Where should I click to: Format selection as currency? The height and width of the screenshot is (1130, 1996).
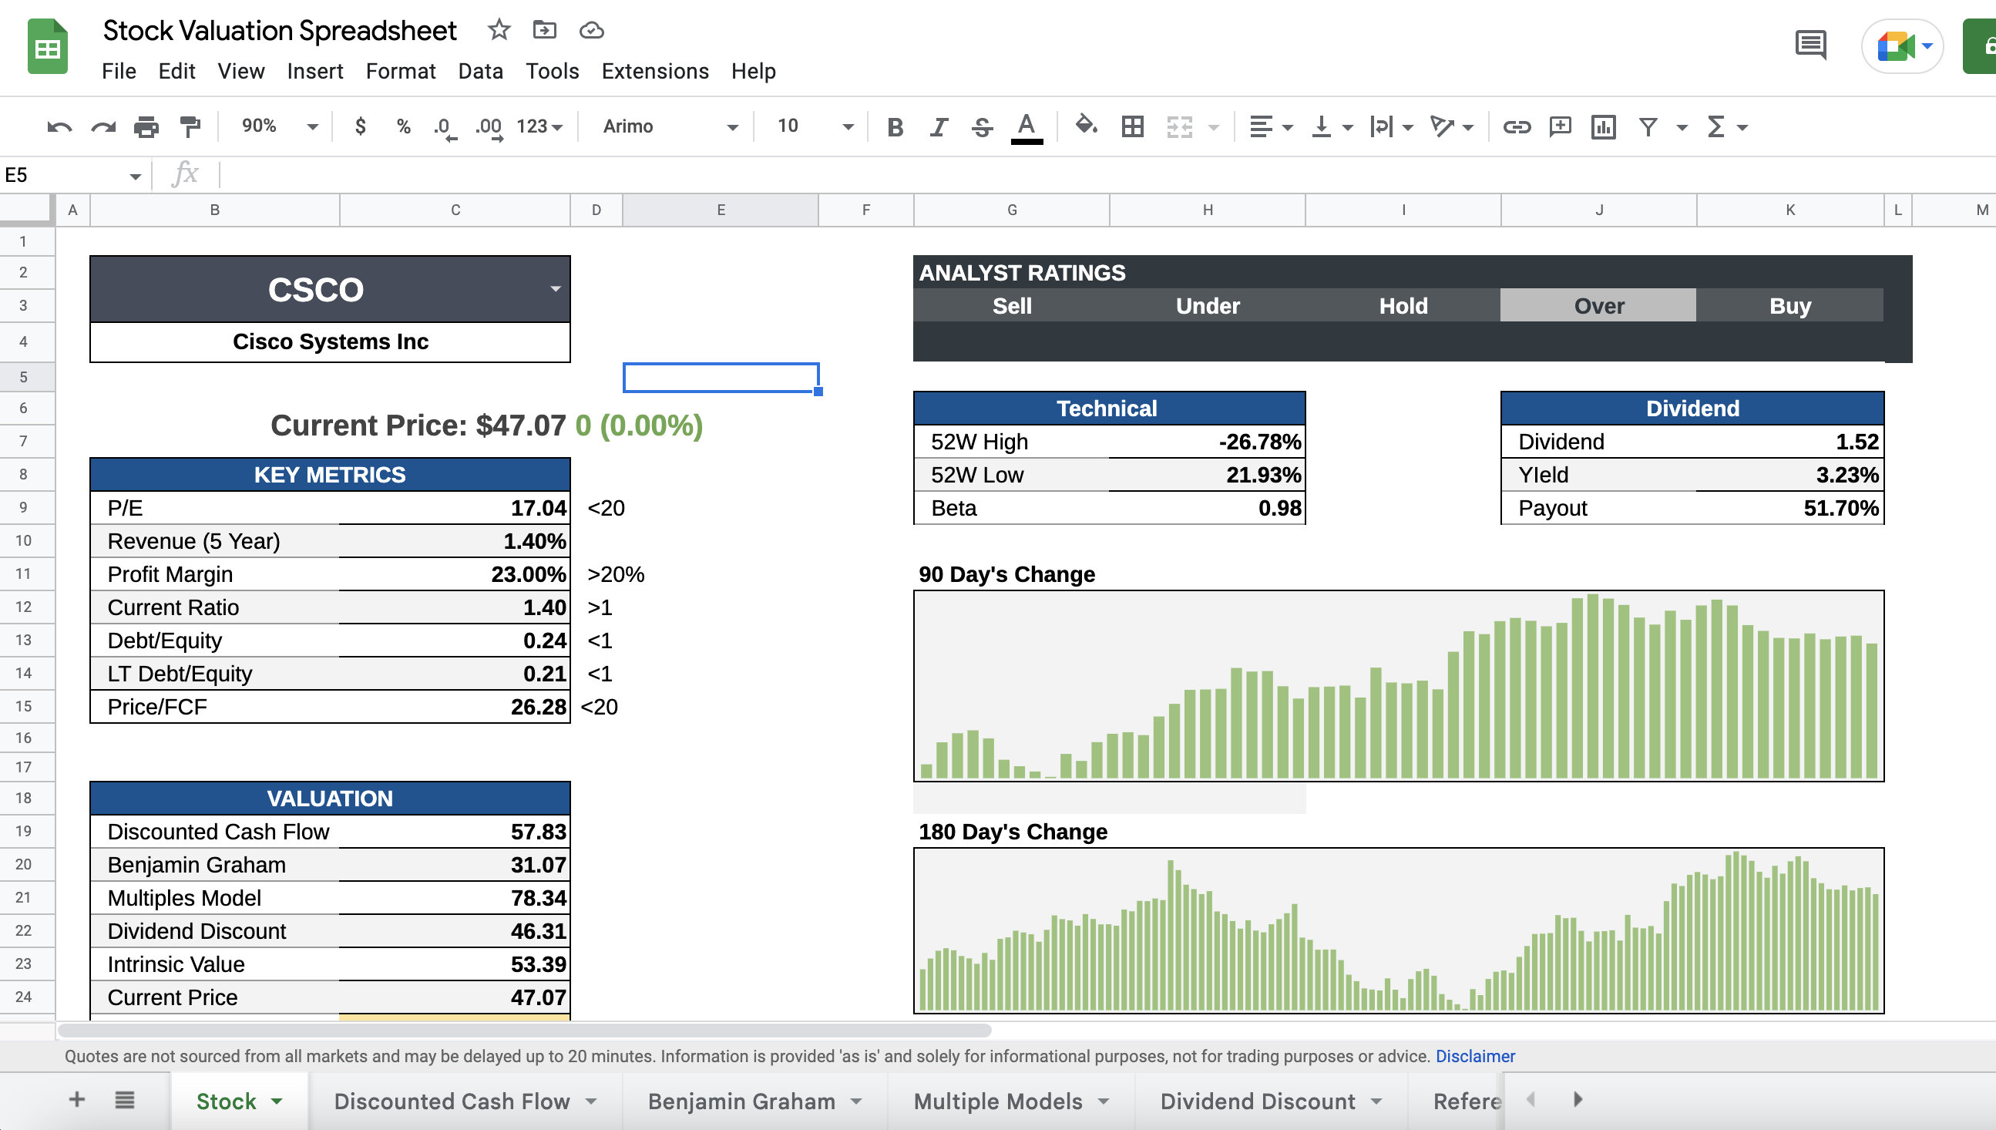(360, 126)
